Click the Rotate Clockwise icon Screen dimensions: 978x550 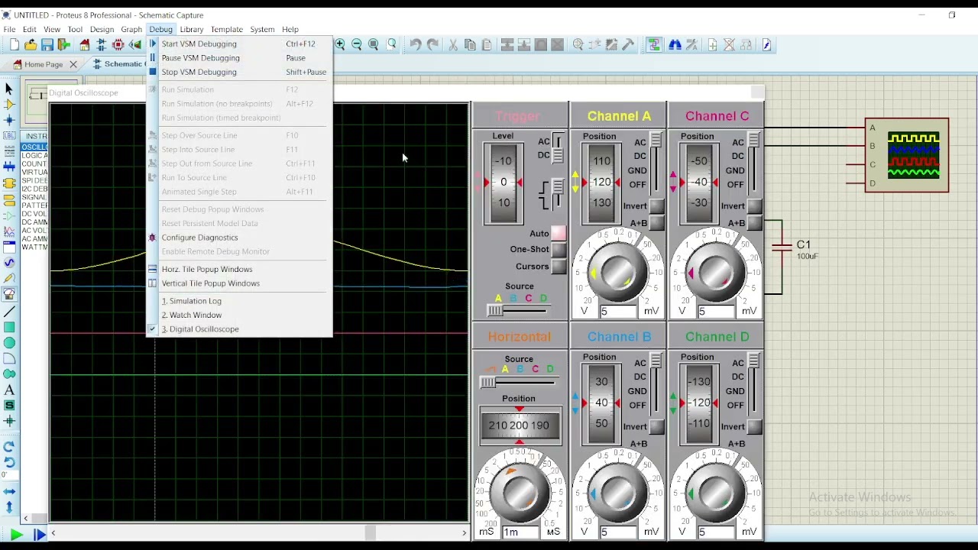[x=9, y=446]
